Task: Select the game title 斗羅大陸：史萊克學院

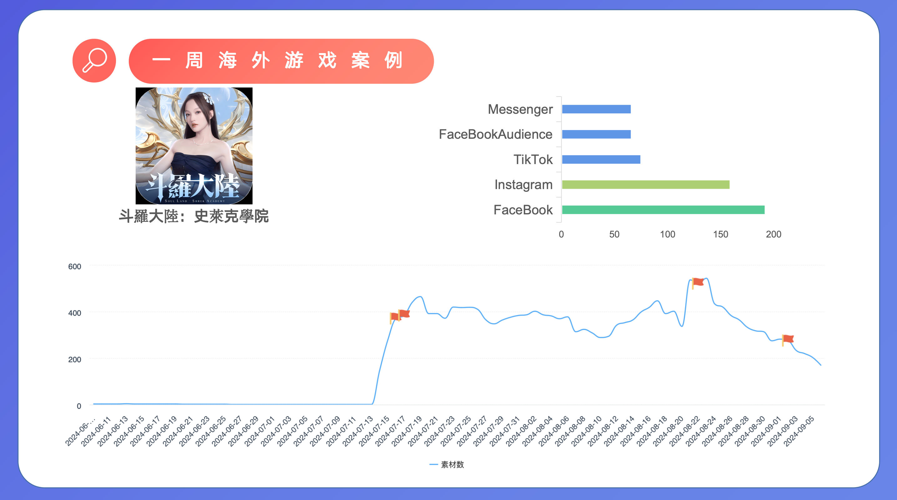Action: 193,216
